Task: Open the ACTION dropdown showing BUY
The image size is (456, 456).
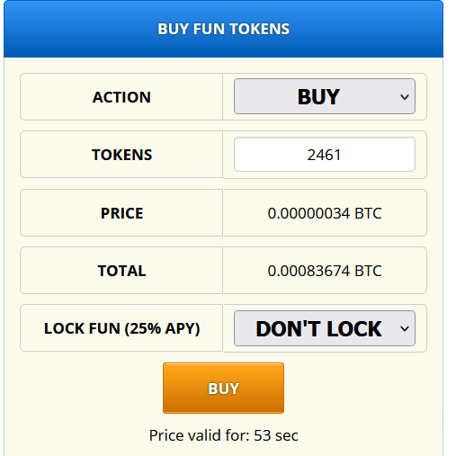Action: click(325, 96)
